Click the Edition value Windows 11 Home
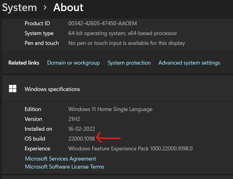Image resolution: width=233 pixels, height=179 pixels. (110, 109)
